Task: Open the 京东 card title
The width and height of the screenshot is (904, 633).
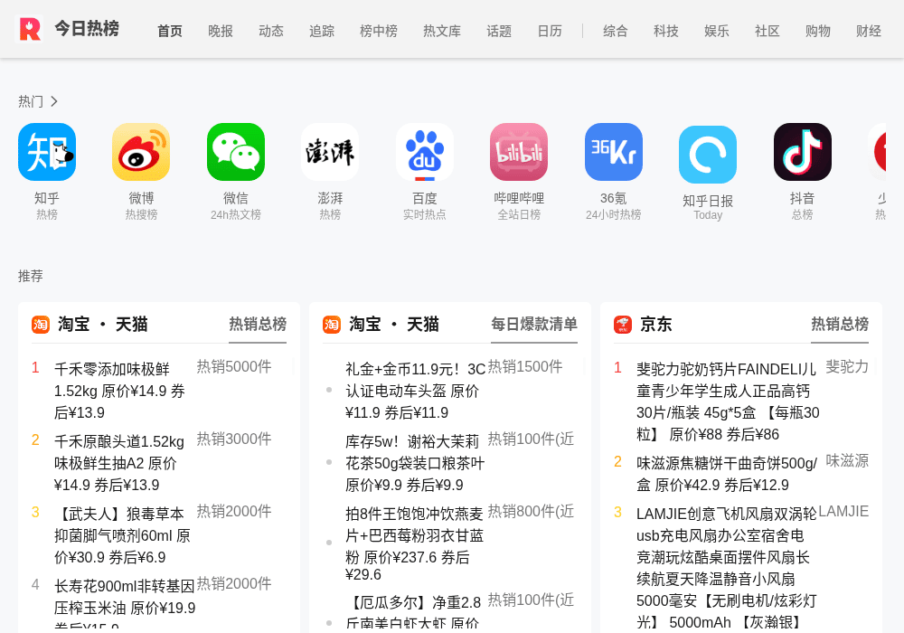Action: click(x=656, y=325)
